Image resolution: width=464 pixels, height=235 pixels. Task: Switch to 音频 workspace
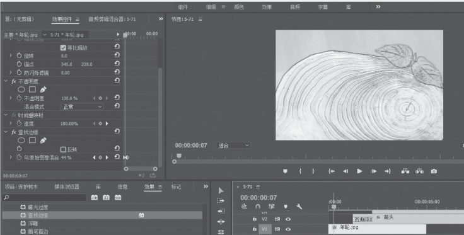pos(295,7)
